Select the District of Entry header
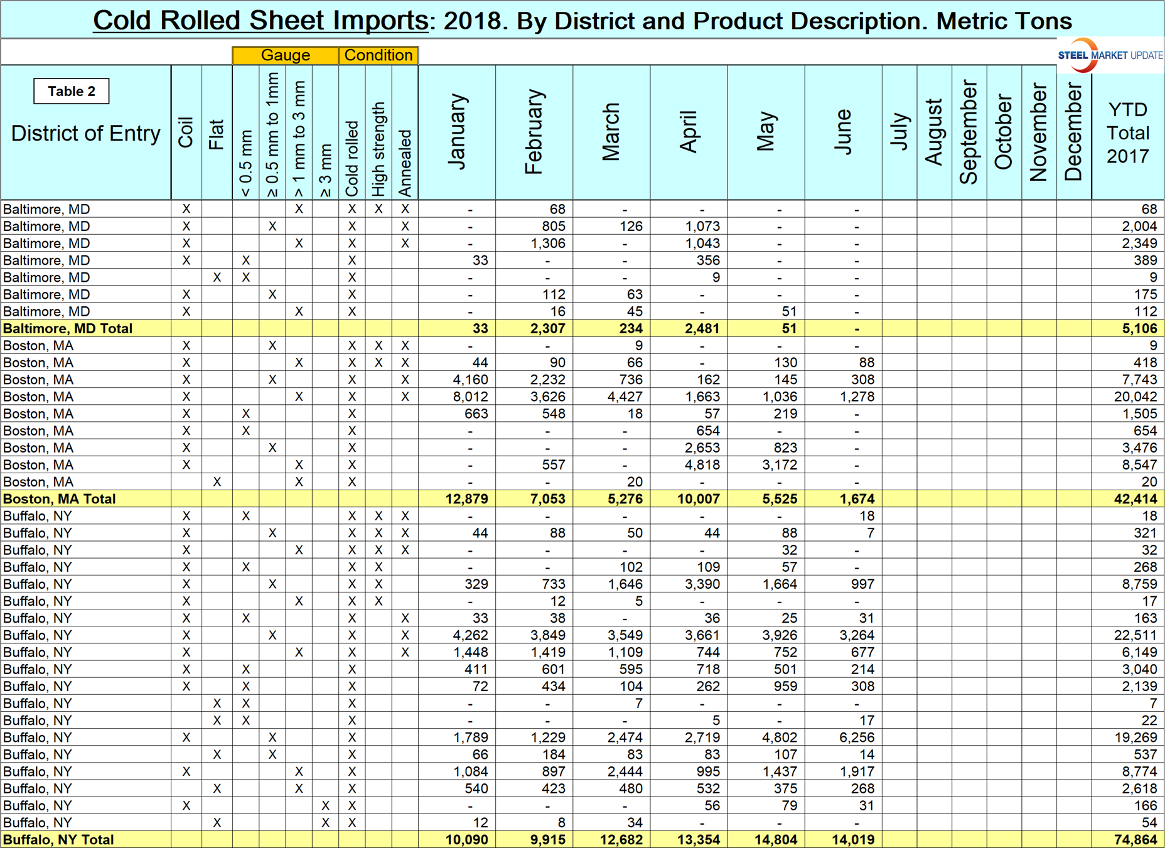1165x848 pixels. (86, 133)
